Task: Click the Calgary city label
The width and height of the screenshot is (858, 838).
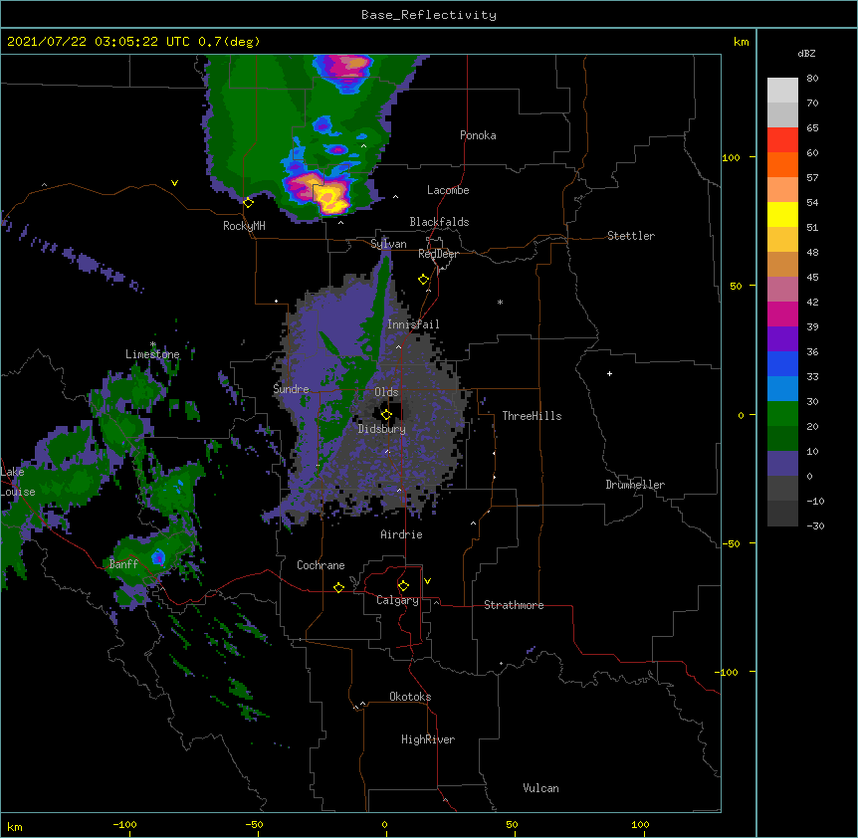Action: (397, 600)
